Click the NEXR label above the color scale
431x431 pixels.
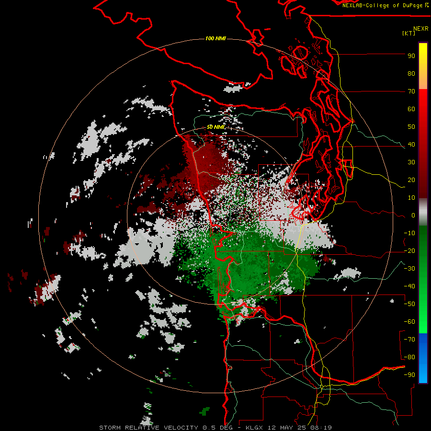420,28
